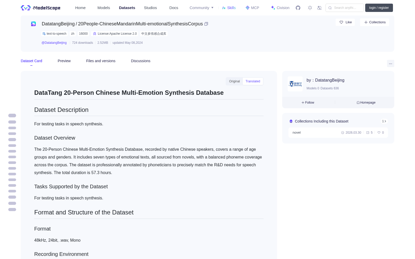Open the @DatatangBeijing profile link

click(x=54, y=43)
